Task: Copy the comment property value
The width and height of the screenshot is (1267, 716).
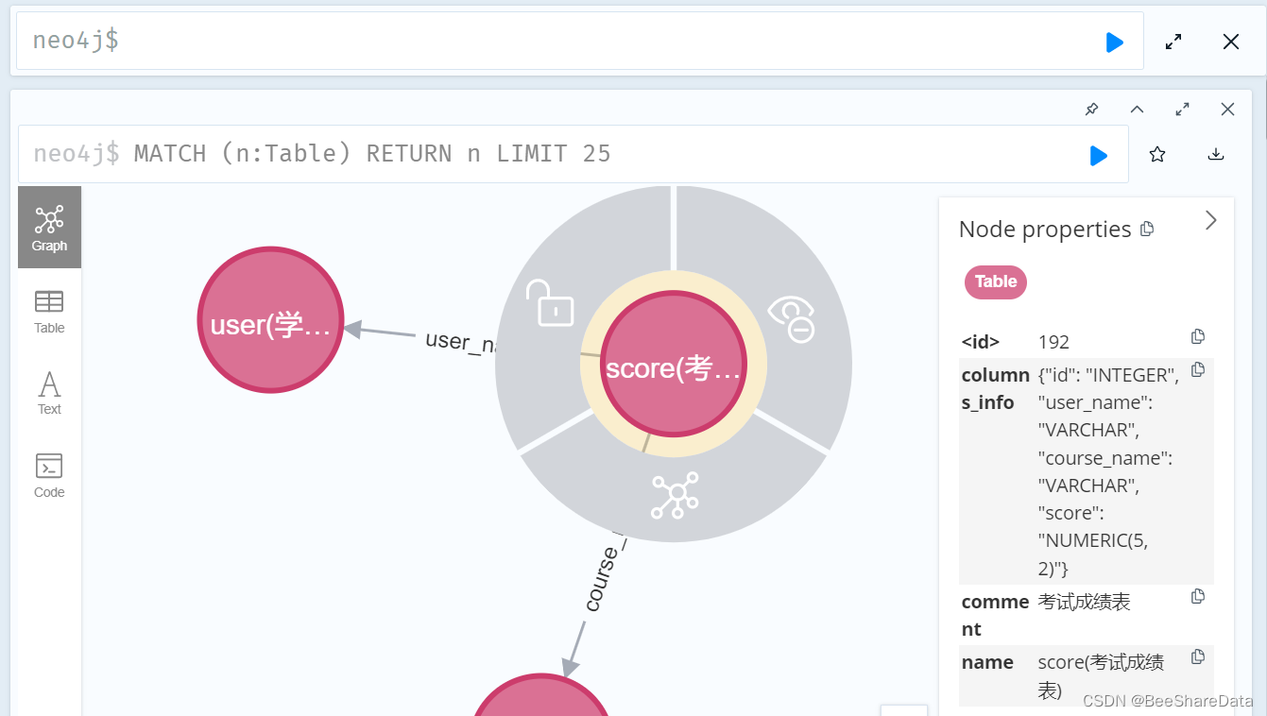Action: pos(1198,596)
